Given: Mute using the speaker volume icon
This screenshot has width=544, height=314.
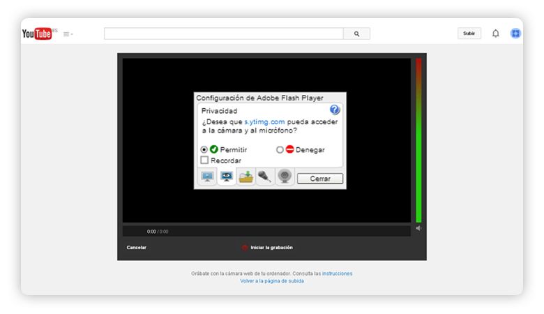Looking at the screenshot, I should point(418,228).
